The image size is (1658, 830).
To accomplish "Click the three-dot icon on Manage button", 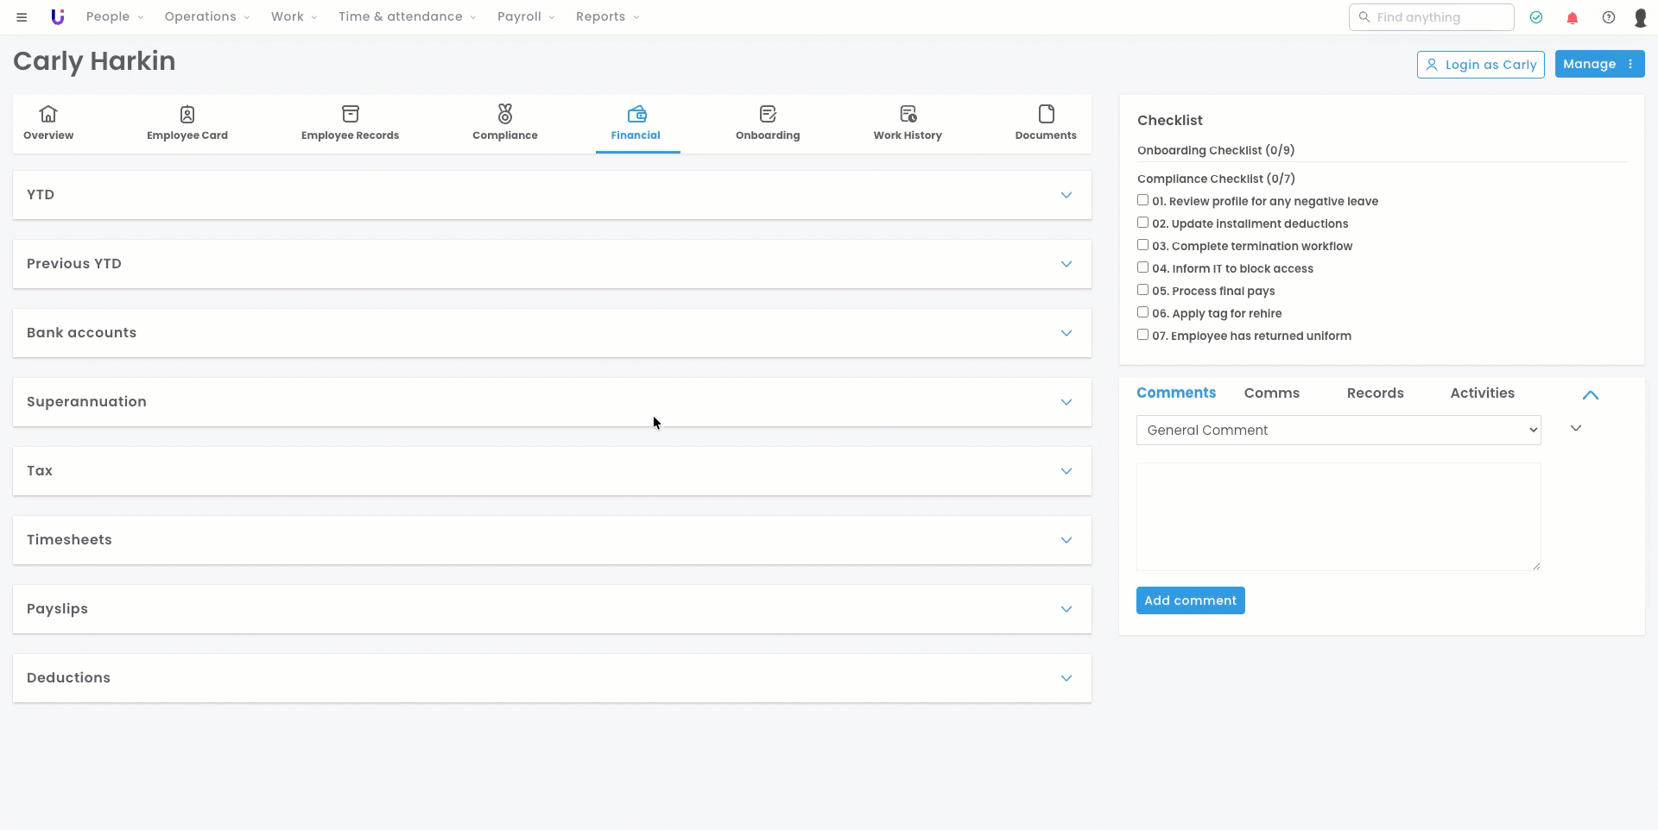I will click(x=1630, y=64).
